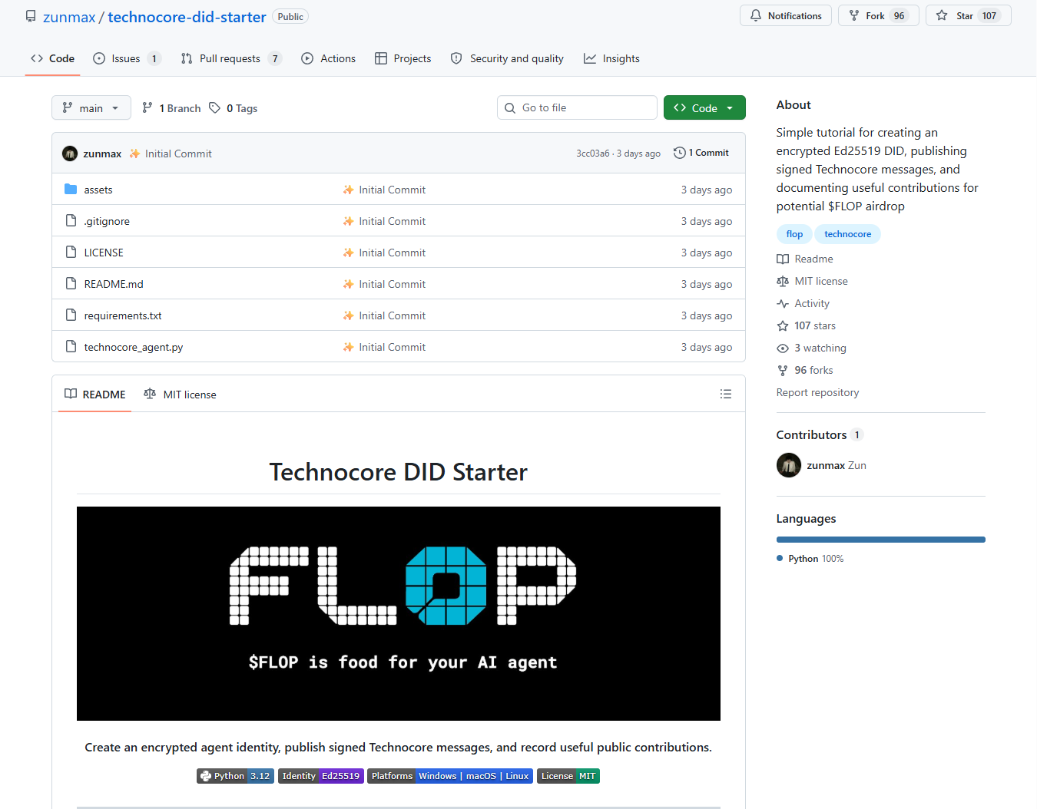Open technocore_agent.py file

(x=134, y=347)
